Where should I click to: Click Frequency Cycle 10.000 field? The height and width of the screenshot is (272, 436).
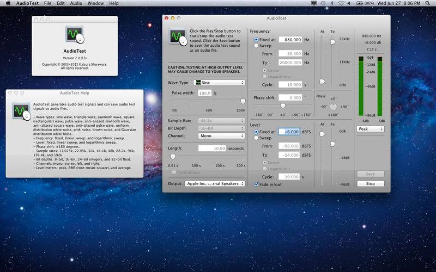290,85
